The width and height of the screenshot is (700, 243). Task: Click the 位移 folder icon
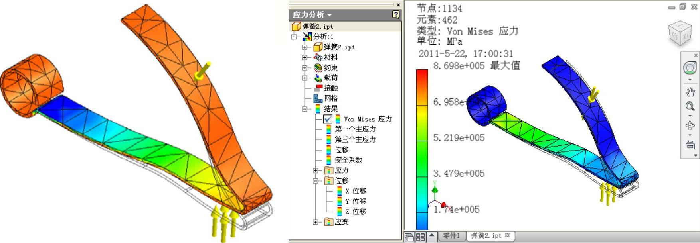[328, 181]
